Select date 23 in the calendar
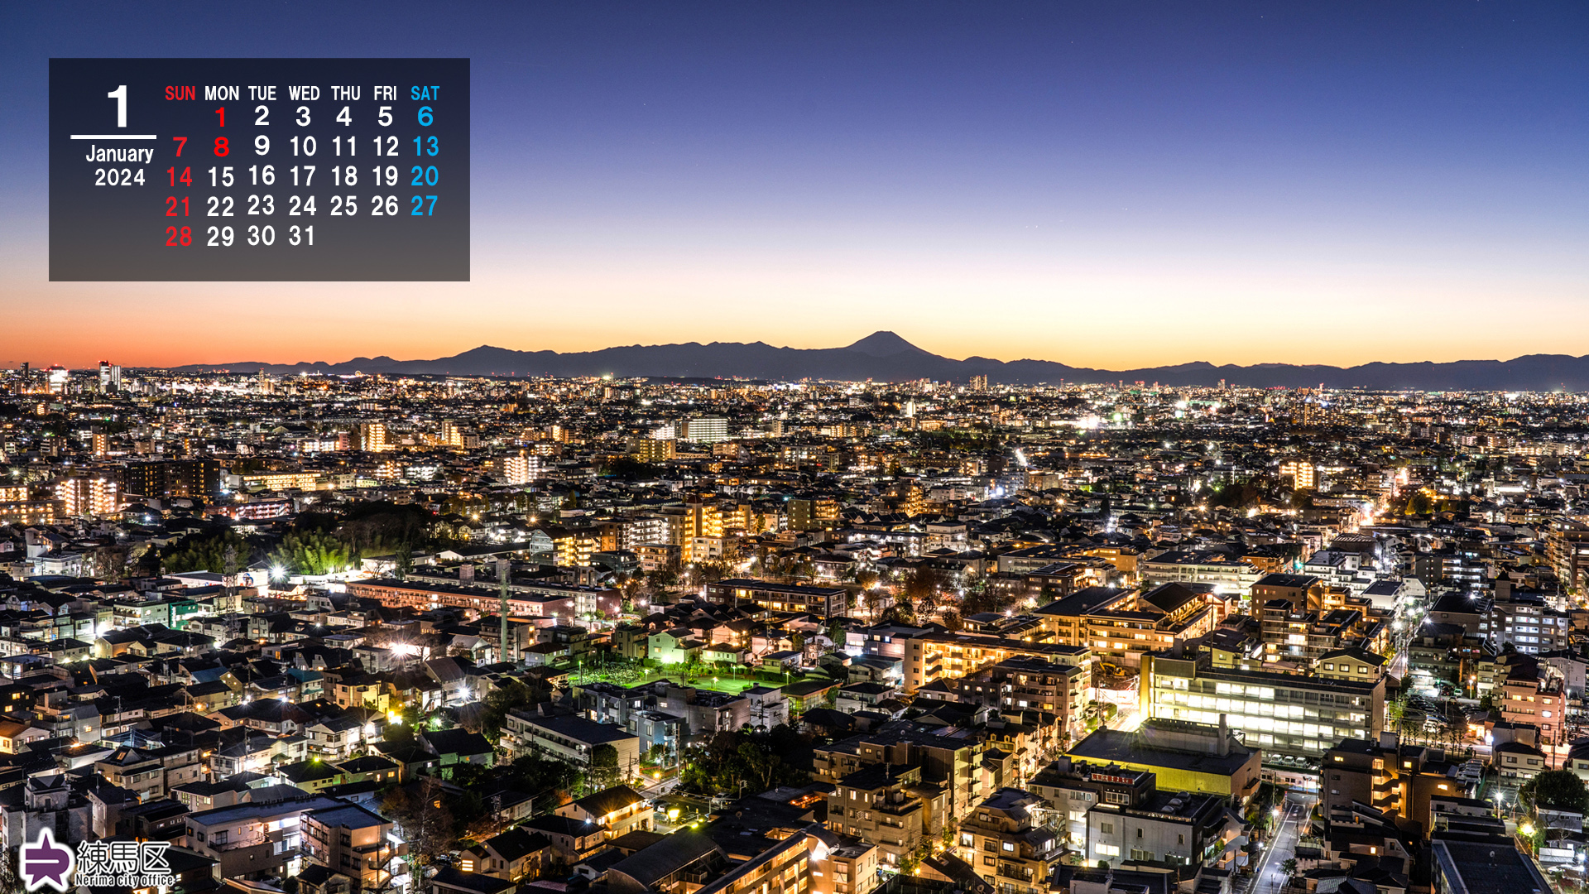1589x894 pixels. click(261, 205)
